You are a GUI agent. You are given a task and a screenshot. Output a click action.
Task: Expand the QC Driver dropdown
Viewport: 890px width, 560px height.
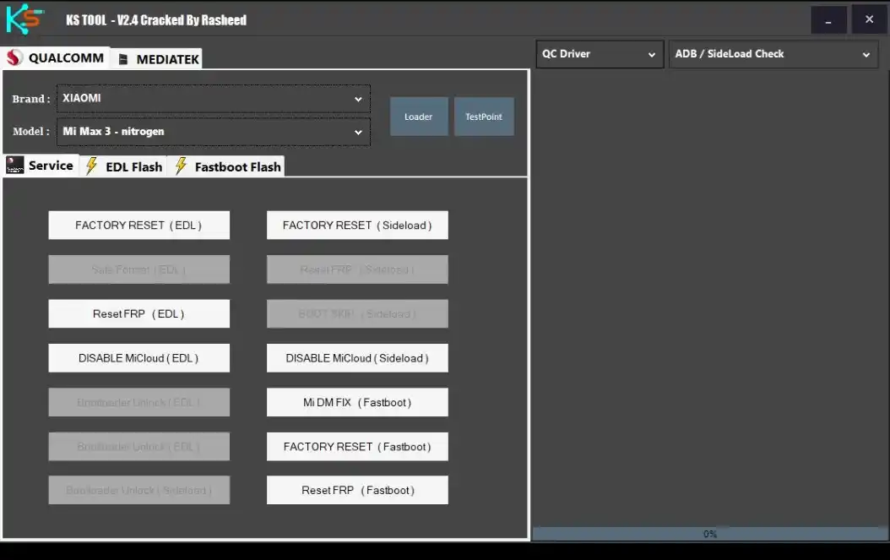600,54
